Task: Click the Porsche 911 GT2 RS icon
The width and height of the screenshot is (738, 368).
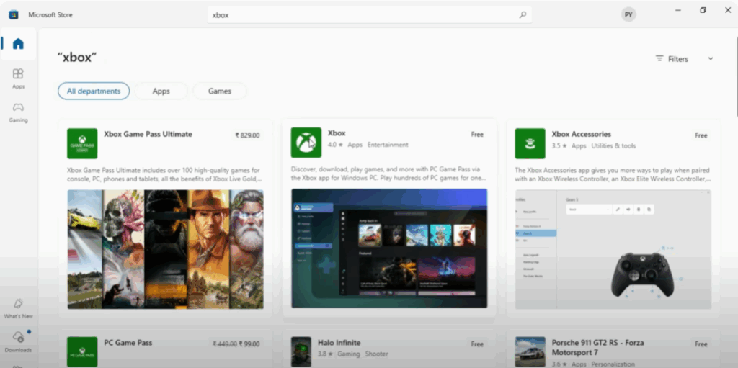Action: tap(530, 351)
